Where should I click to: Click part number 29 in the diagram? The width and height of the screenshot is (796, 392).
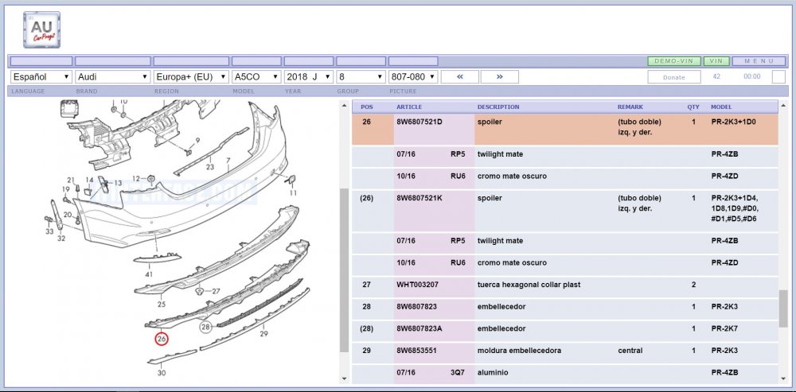tap(264, 334)
